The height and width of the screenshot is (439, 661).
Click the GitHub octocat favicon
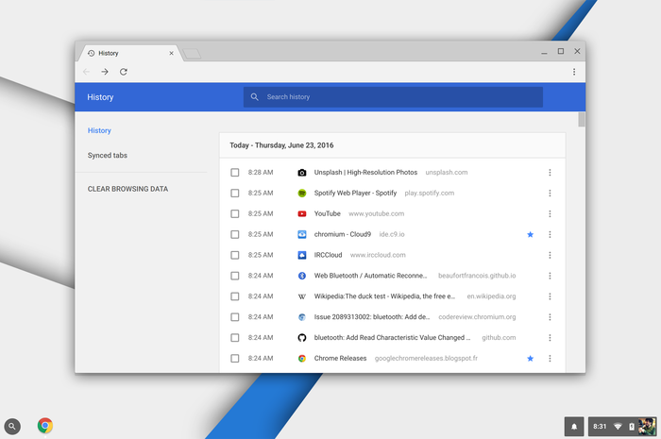tap(302, 337)
